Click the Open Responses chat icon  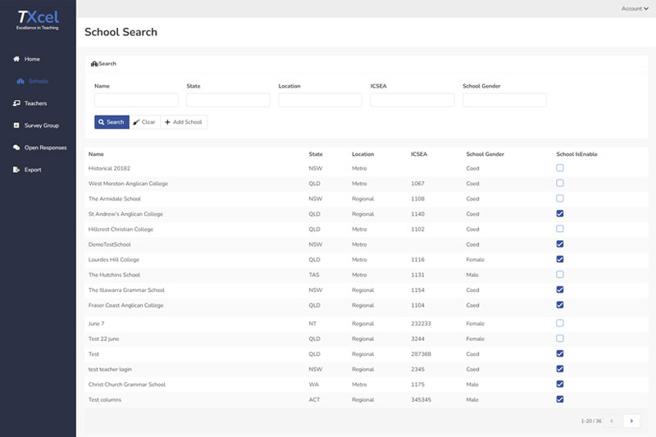point(16,148)
